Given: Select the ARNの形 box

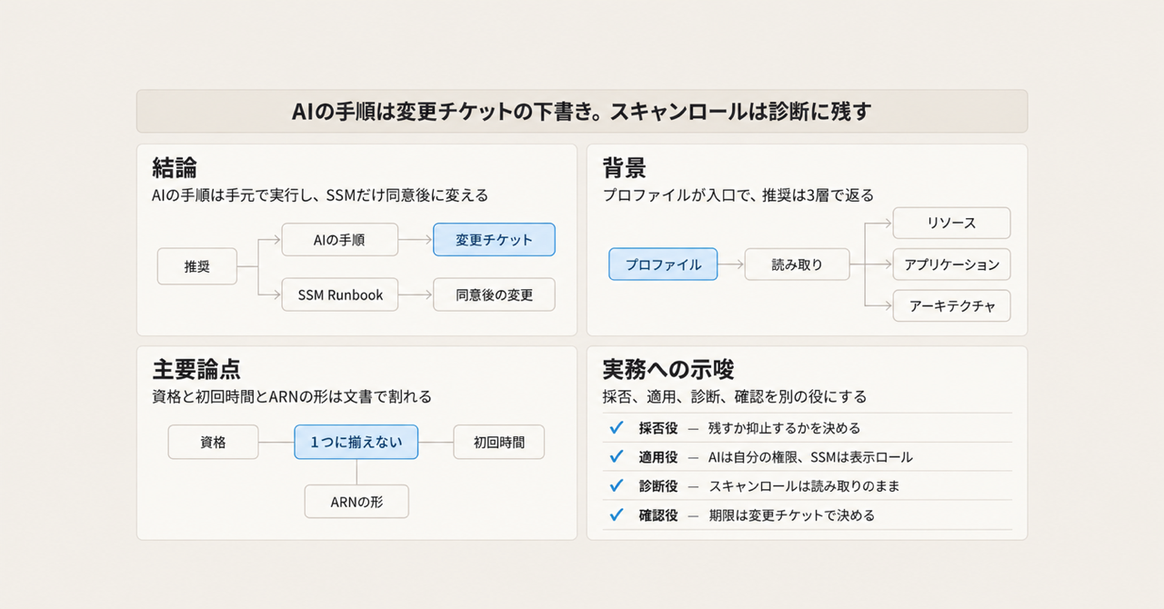Looking at the screenshot, I should coord(356,501).
